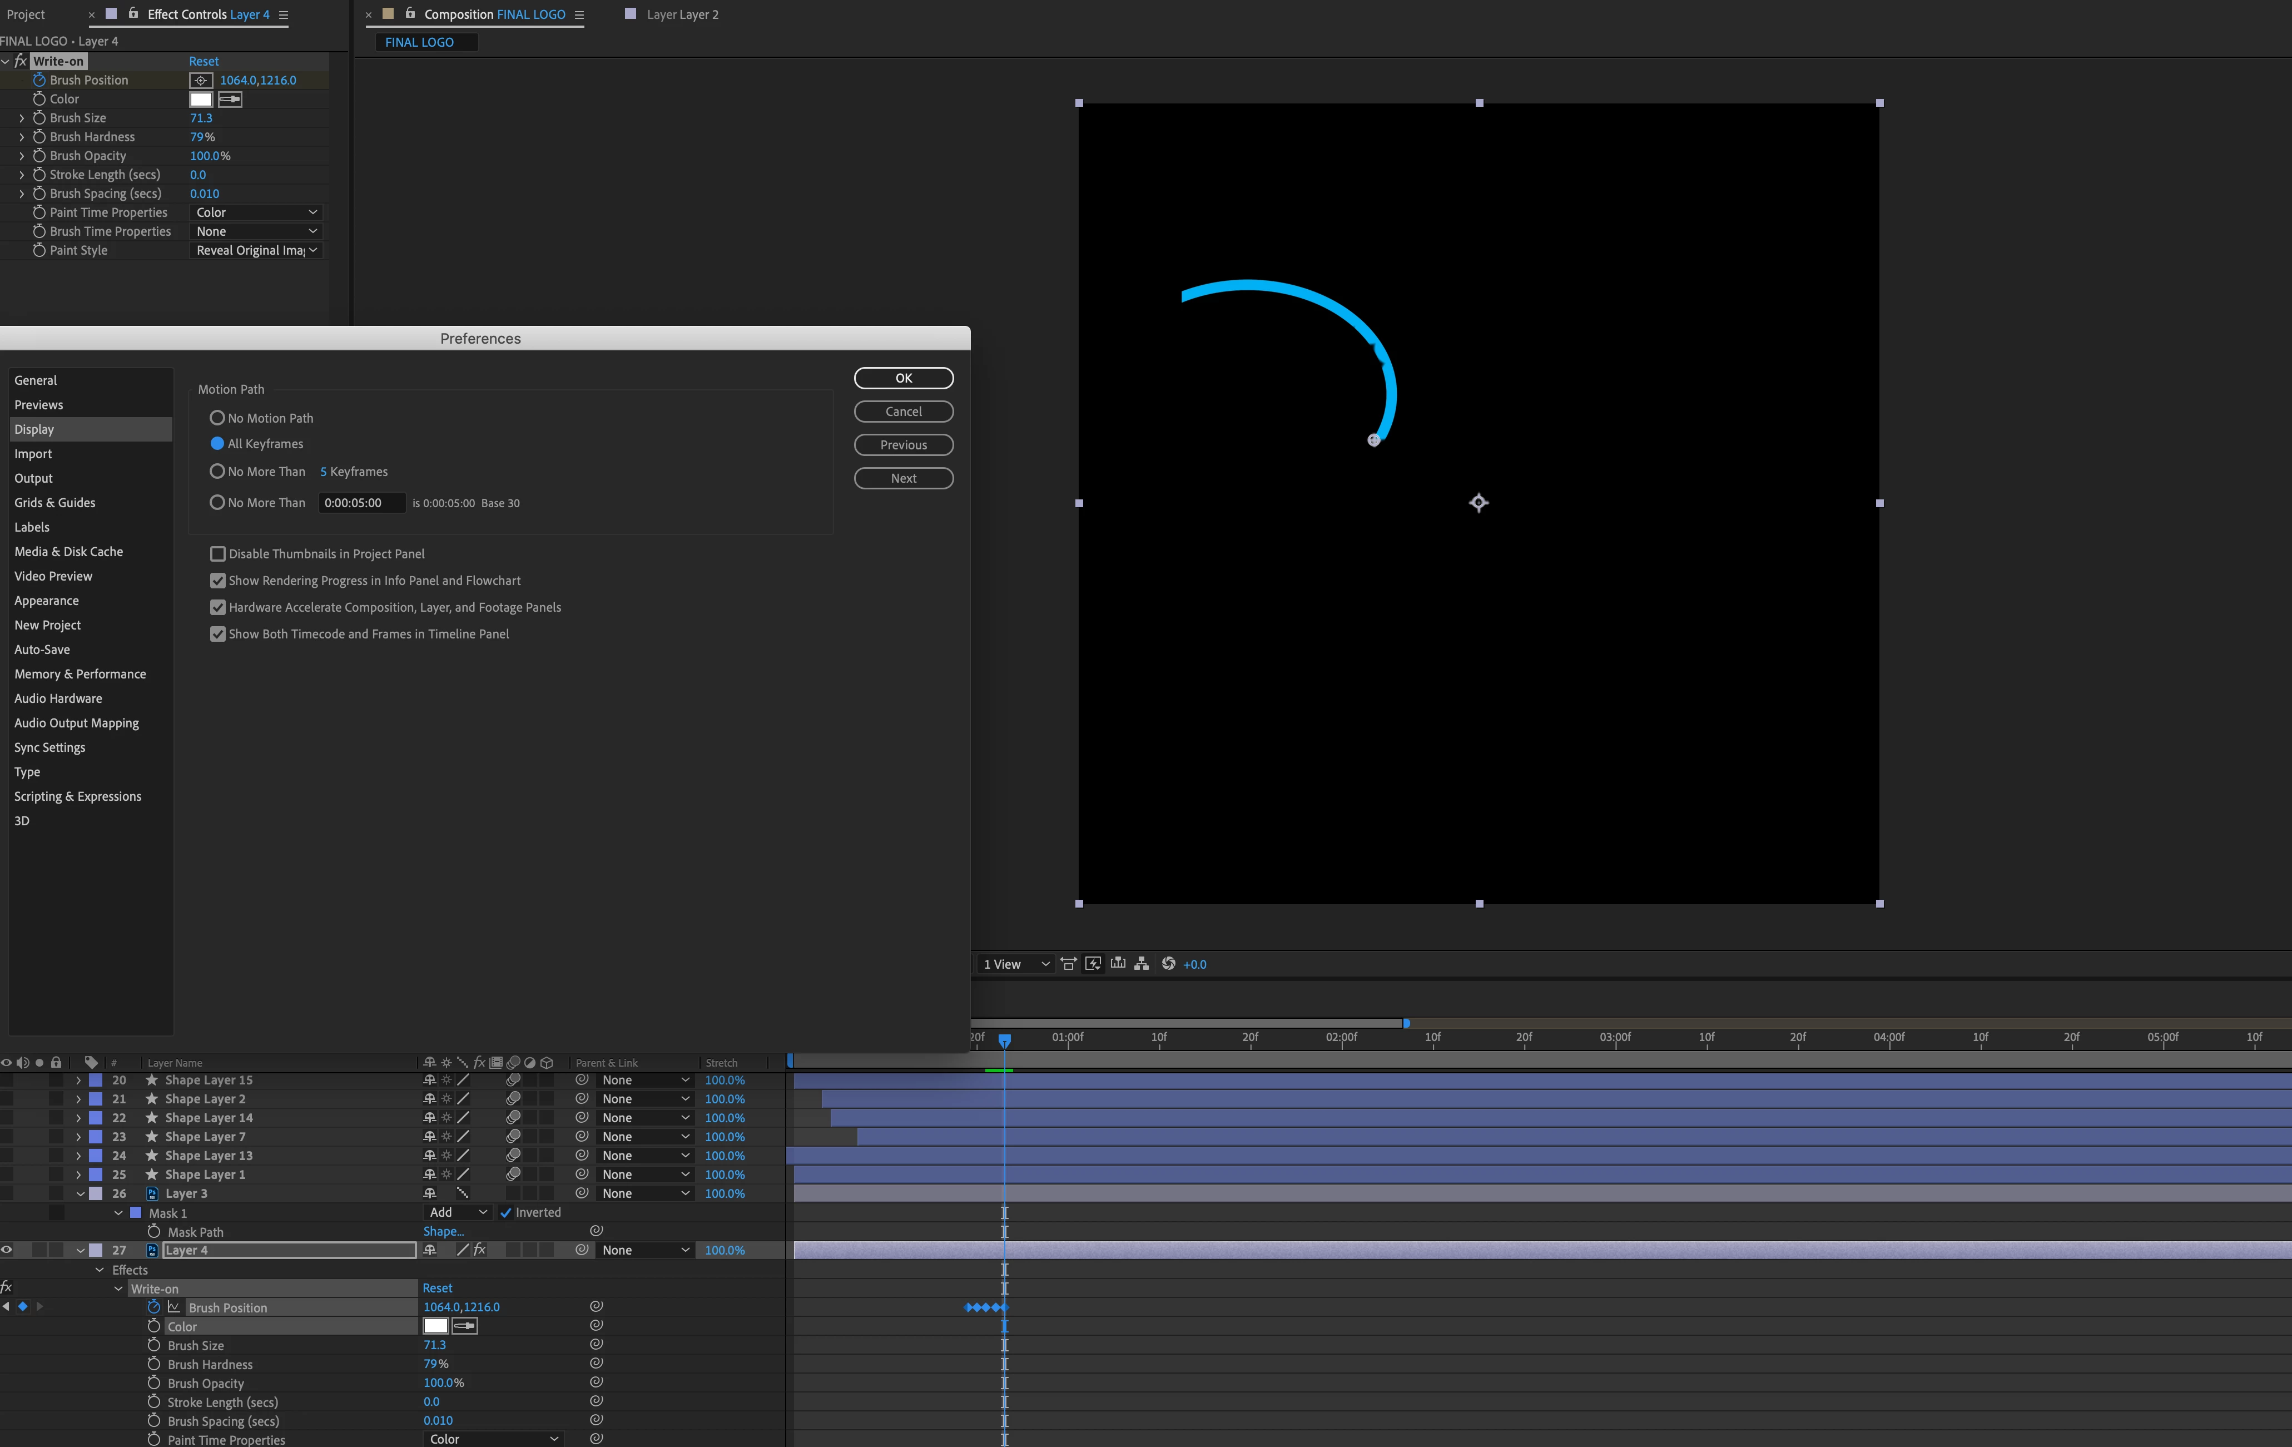The width and height of the screenshot is (2292, 1447).
Task: Select Memory & Performance preferences category
Action: point(80,674)
